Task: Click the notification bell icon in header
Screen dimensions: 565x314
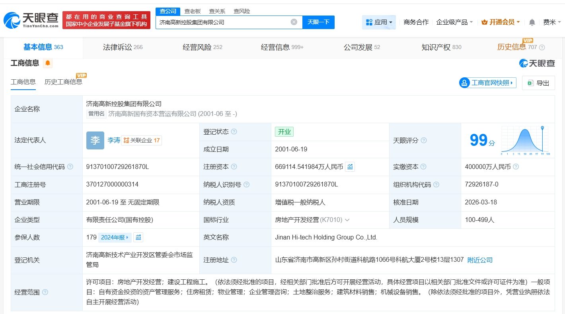Action: pos(532,22)
